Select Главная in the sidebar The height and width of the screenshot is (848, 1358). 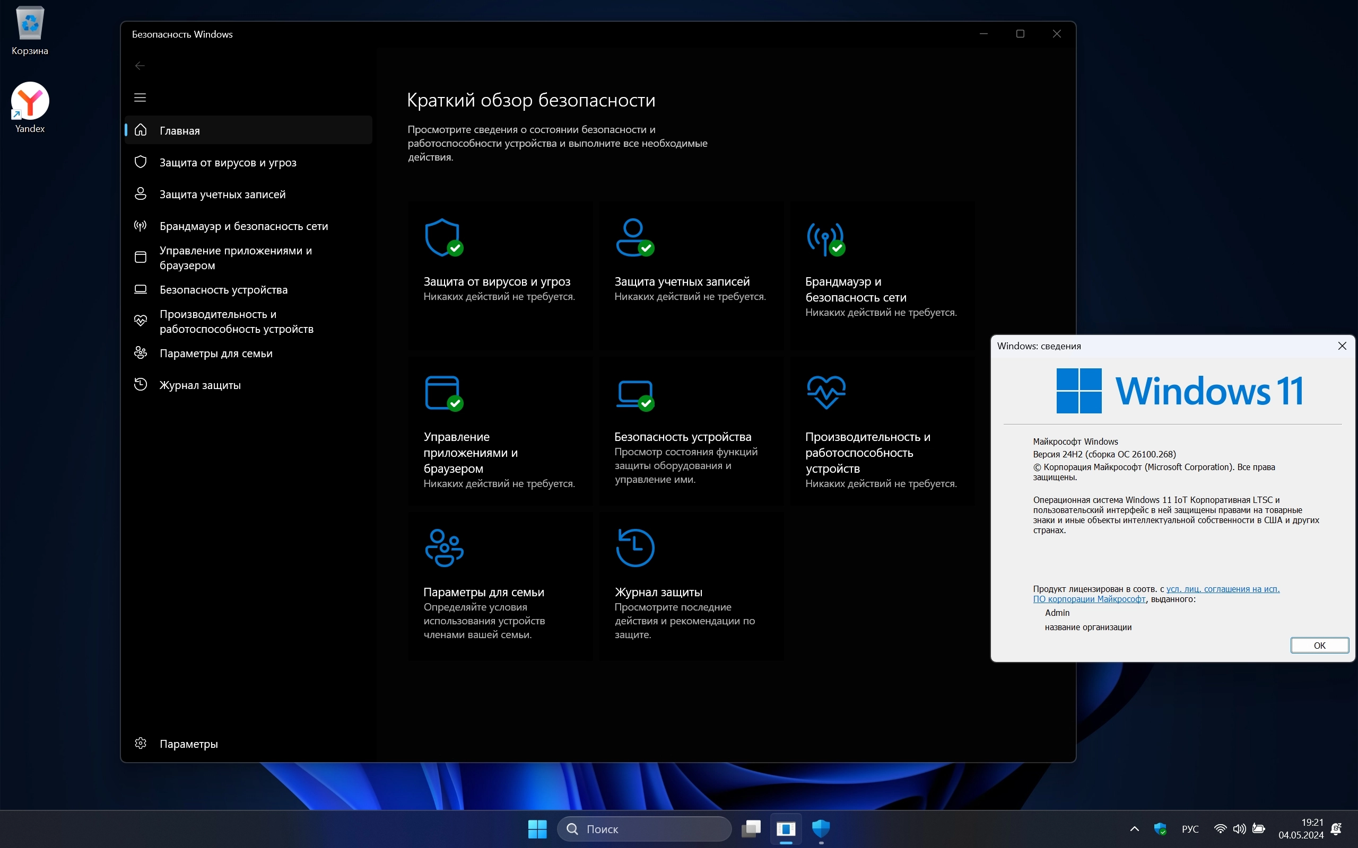(180, 131)
